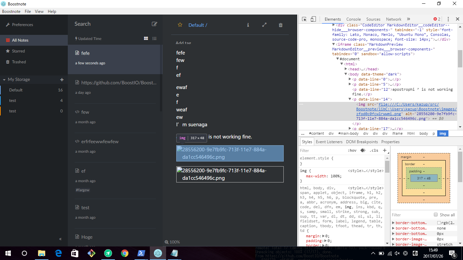
Task: Open the test folder with 0 notes
Action: coord(34,111)
